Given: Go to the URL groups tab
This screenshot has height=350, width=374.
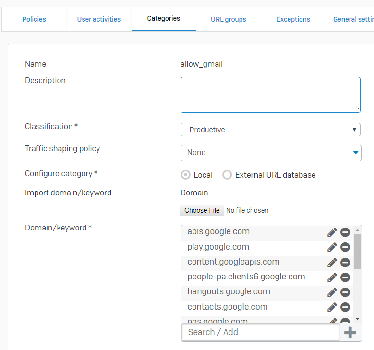Looking at the screenshot, I should tap(229, 19).
